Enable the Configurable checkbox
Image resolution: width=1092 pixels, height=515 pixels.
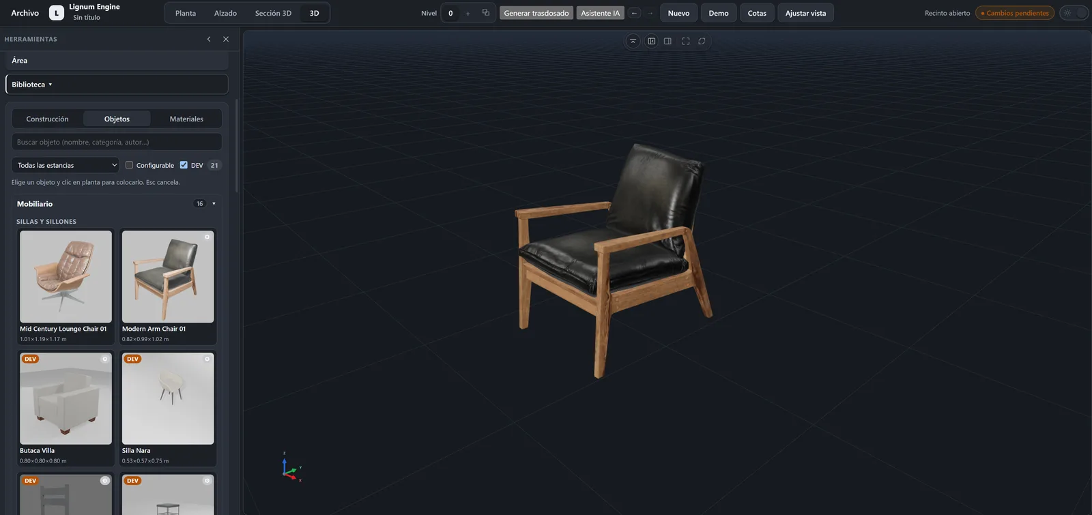tap(129, 165)
